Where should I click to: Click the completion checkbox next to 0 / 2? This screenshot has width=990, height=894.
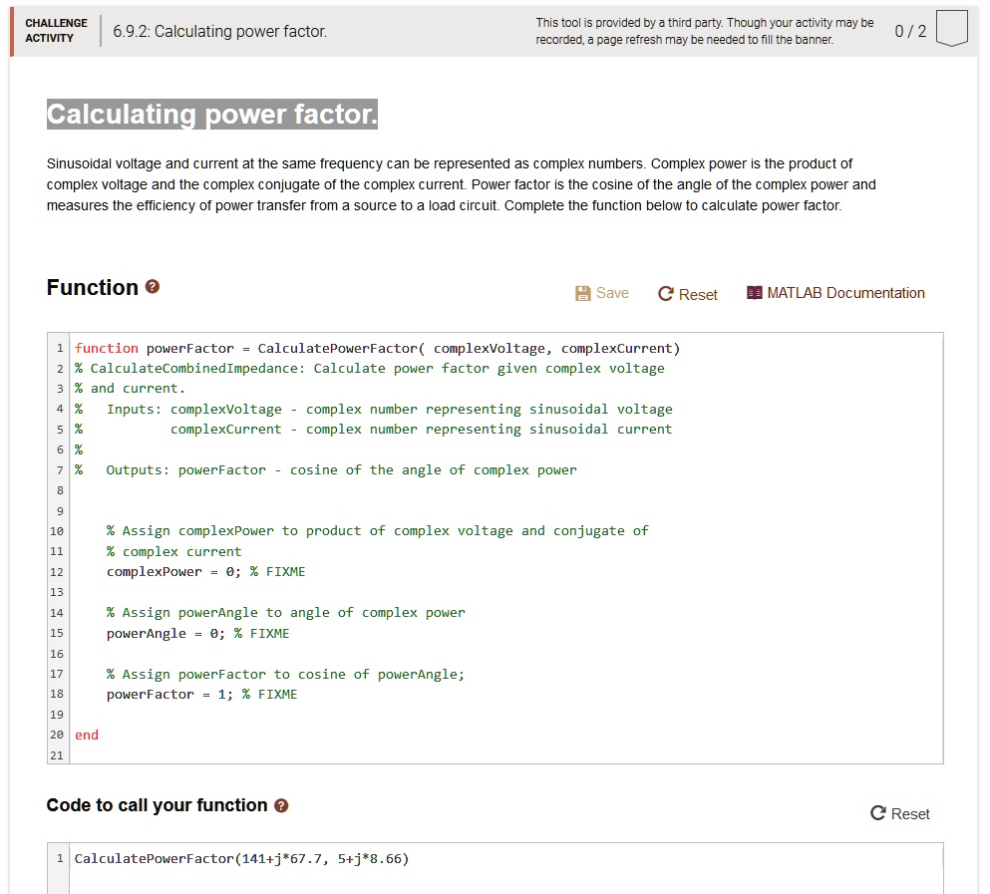pyautogui.click(x=952, y=29)
